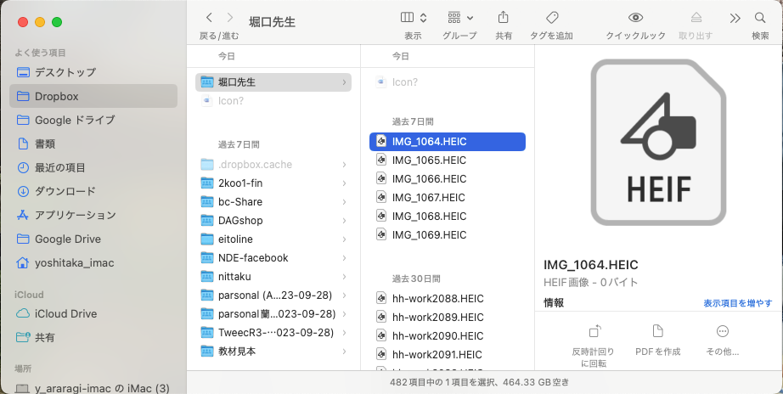Open クイックルック eye icon
Viewport: 783px width, 394px height.
click(x=636, y=18)
